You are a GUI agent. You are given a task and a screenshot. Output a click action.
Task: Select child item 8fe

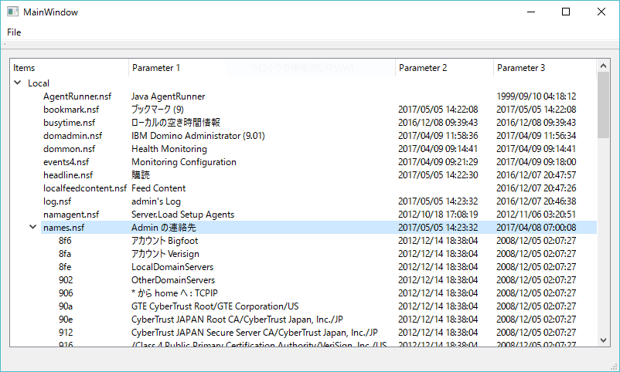coord(65,266)
